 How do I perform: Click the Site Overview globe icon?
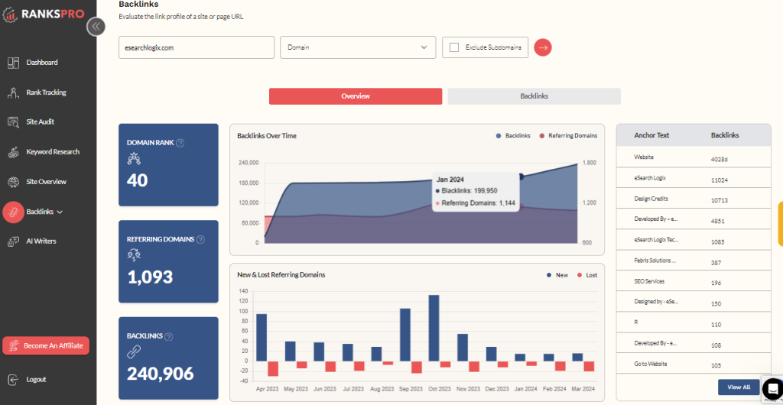coord(14,182)
